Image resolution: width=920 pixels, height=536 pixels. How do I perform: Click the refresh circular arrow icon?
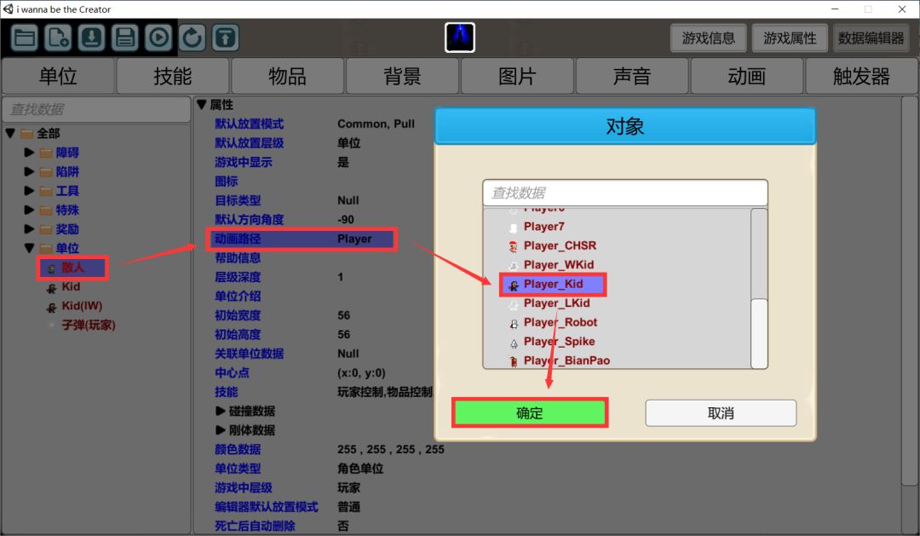click(x=193, y=37)
